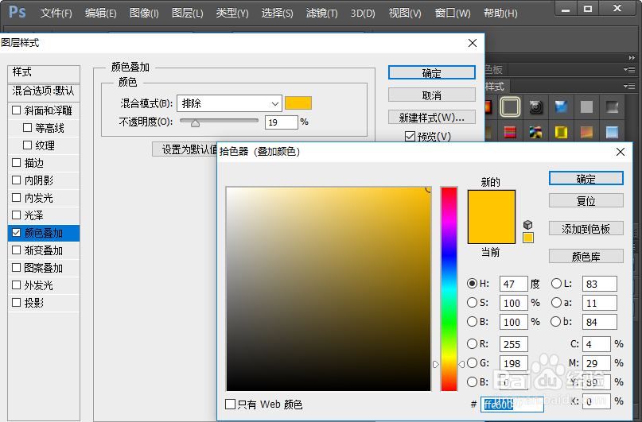Screen dimensions: 642x422
Task: Click the opacity value field showing 19
Action: click(x=281, y=122)
